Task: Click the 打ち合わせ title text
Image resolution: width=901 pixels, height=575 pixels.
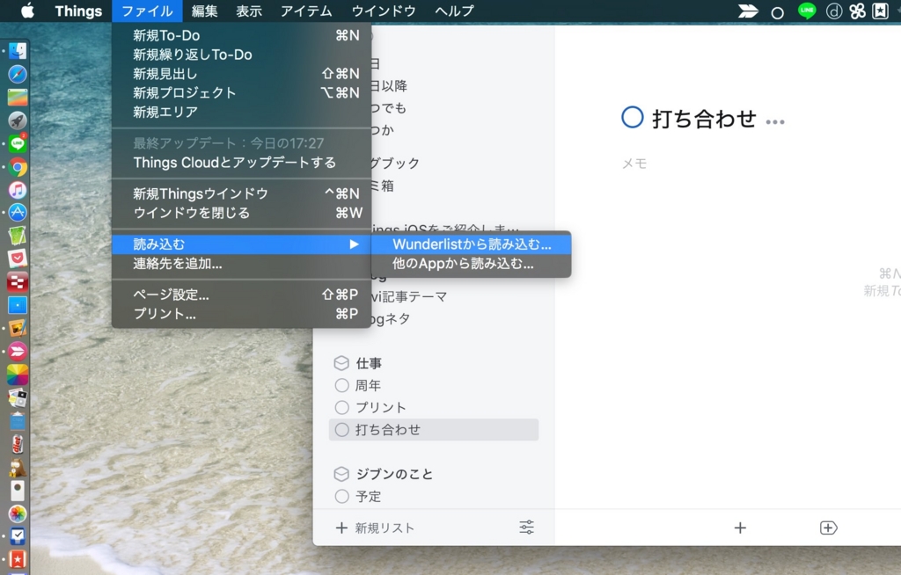Action: click(x=704, y=119)
